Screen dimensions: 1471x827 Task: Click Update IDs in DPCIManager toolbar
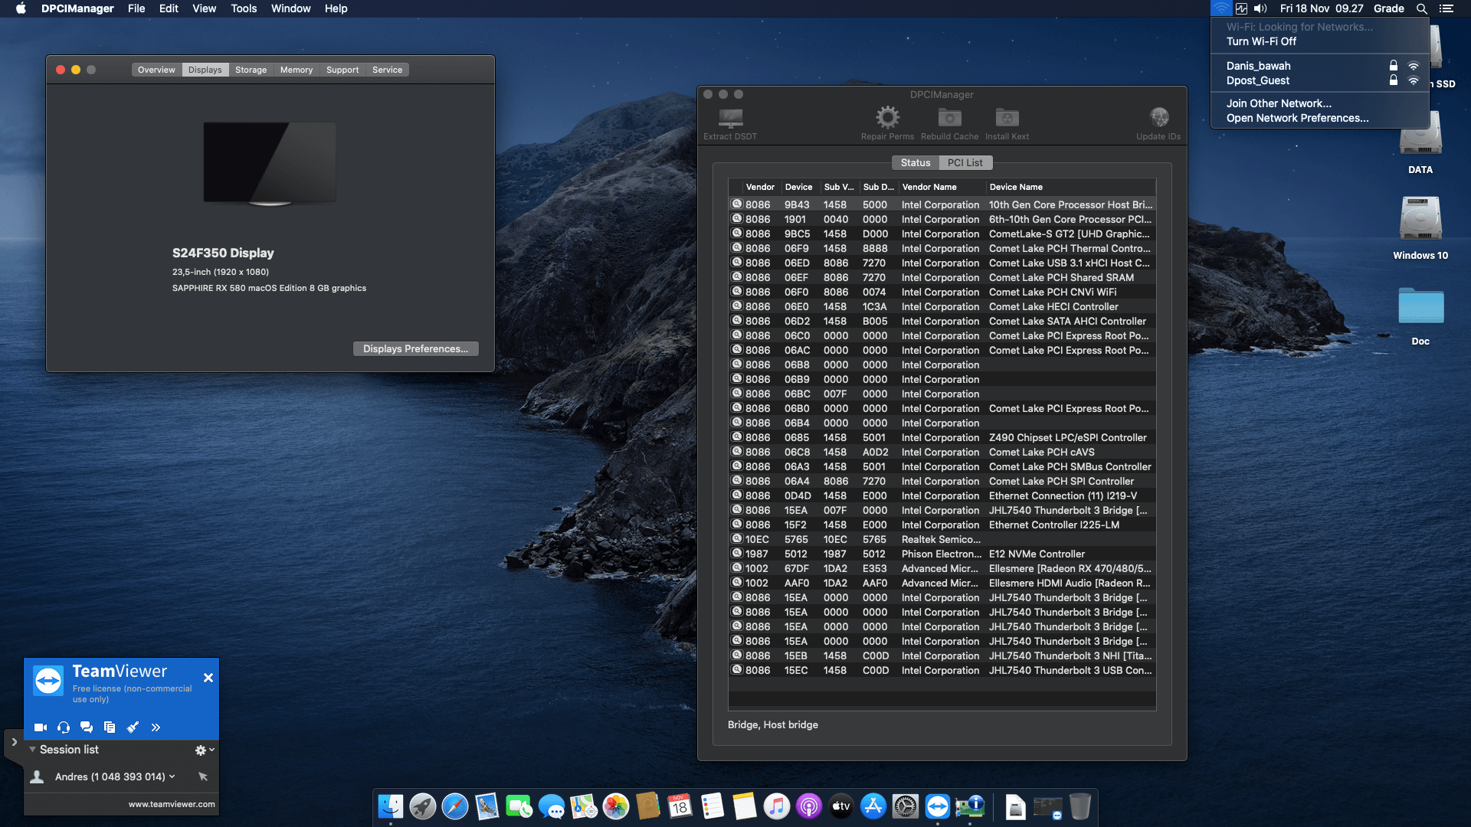pyautogui.click(x=1158, y=123)
